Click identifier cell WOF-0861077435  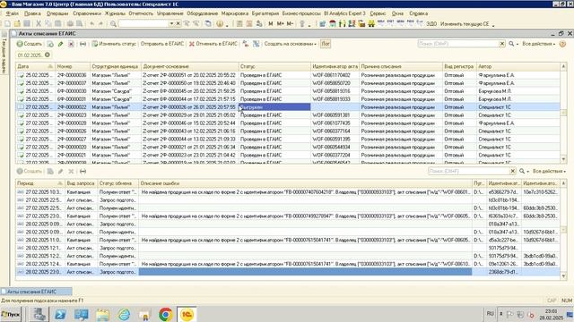click(x=335, y=123)
